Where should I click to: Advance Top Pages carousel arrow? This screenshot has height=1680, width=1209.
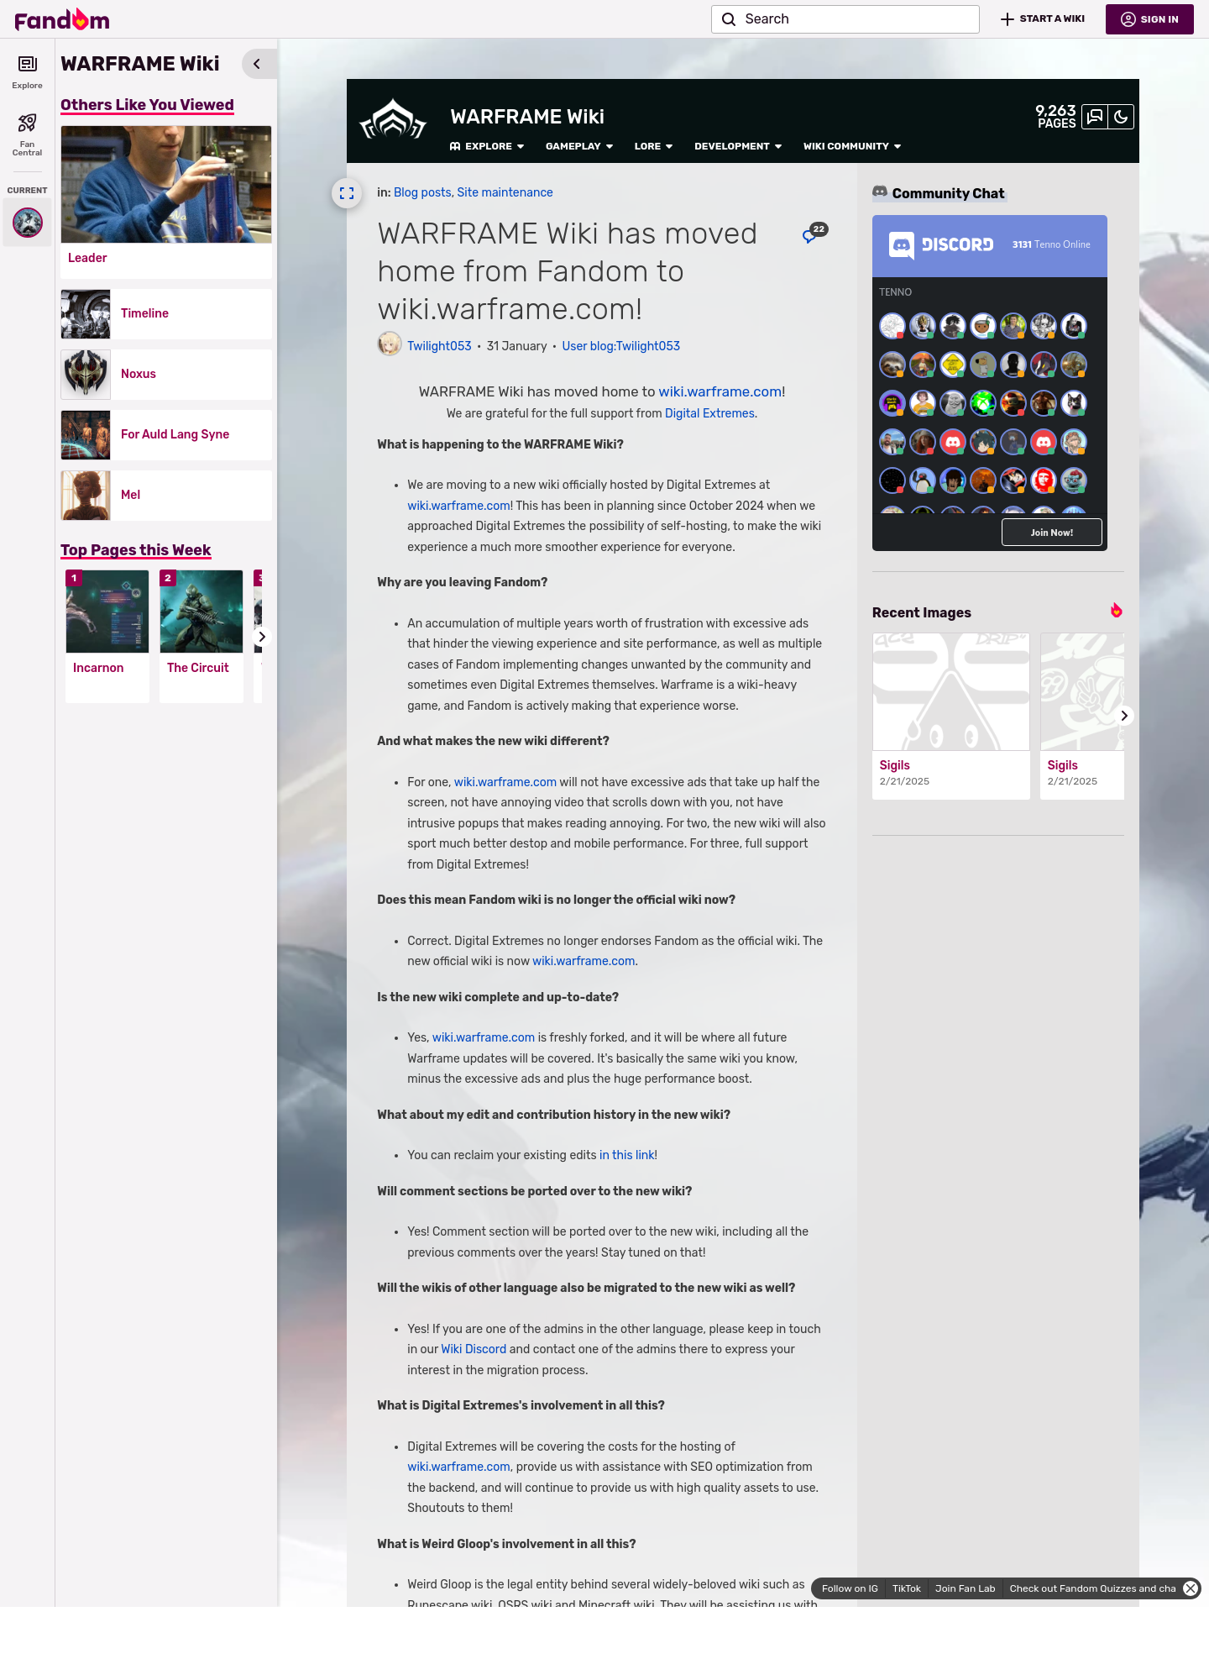click(262, 637)
